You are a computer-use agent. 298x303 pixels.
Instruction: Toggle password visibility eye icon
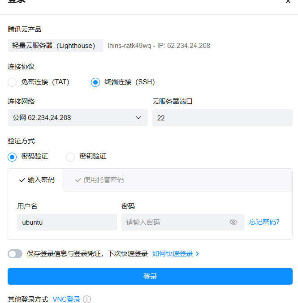pos(233,222)
